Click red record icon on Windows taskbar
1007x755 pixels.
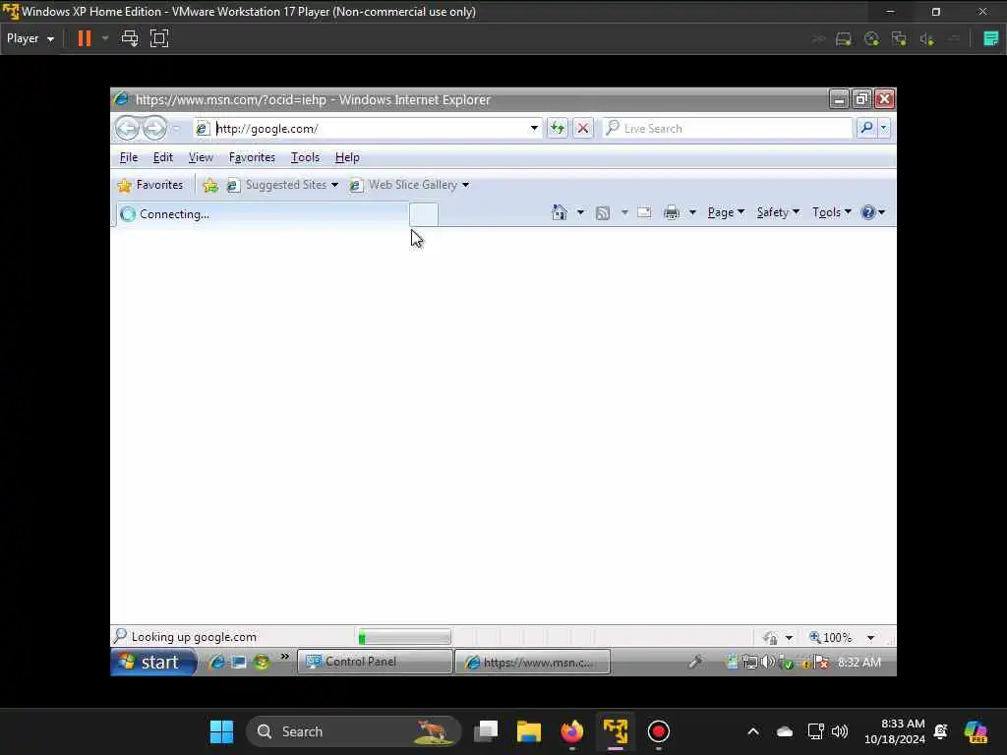[x=658, y=731]
